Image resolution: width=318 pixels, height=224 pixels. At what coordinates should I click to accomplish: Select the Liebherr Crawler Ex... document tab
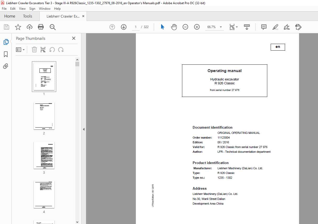[63, 16]
